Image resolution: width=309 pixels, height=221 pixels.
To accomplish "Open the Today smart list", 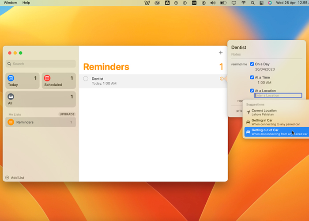I will tap(22, 81).
